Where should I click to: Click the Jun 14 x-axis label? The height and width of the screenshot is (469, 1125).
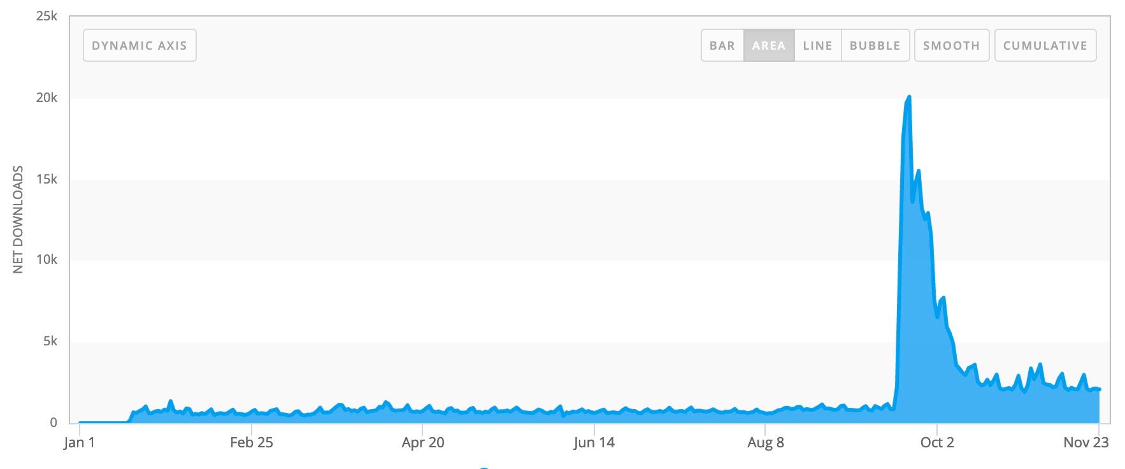coord(594,442)
